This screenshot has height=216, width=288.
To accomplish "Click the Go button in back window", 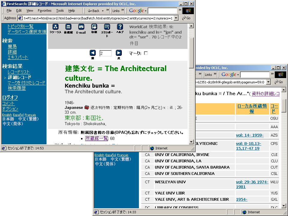I will click(x=279, y=82).
